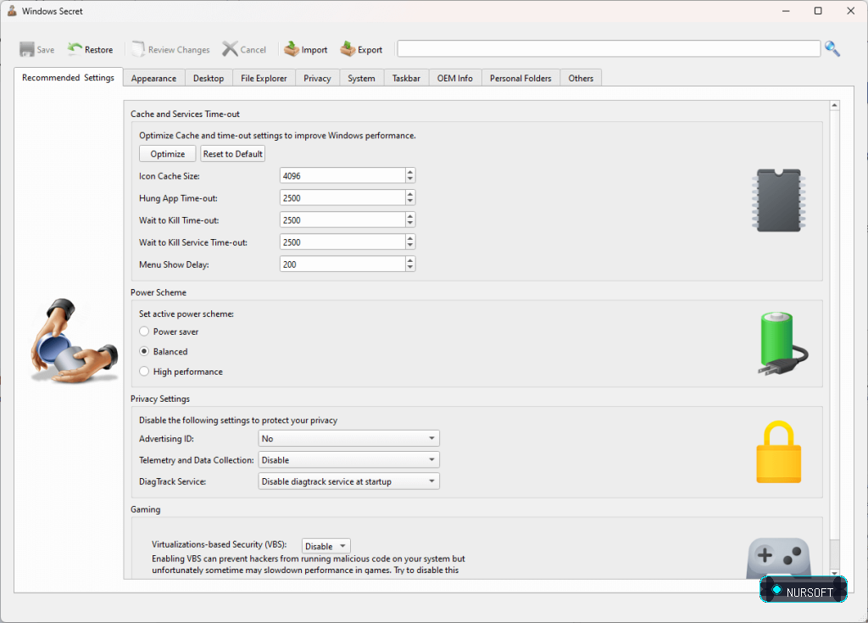Click the NURSOFT badge logo
The width and height of the screenshot is (868, 623).
point(804,590)
